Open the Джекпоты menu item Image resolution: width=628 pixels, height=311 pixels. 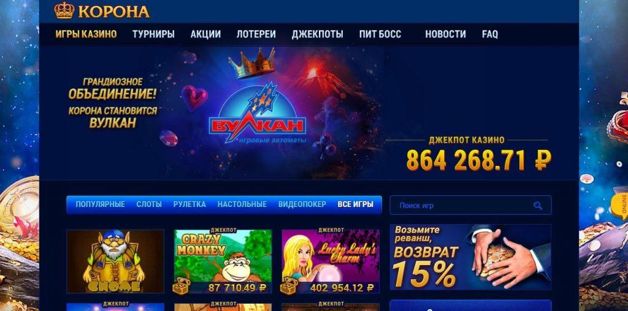coord(317,34)
